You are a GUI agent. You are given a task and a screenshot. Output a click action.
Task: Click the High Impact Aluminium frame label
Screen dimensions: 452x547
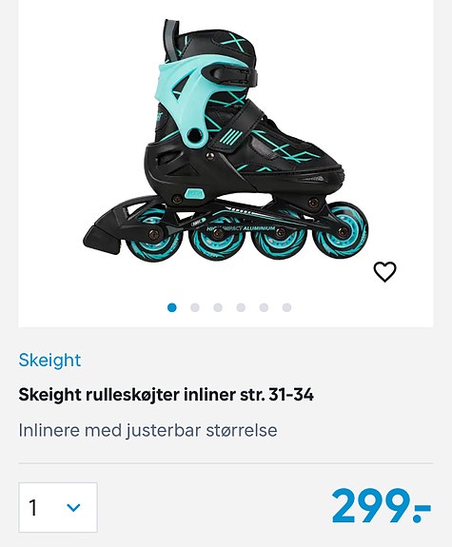241,228
